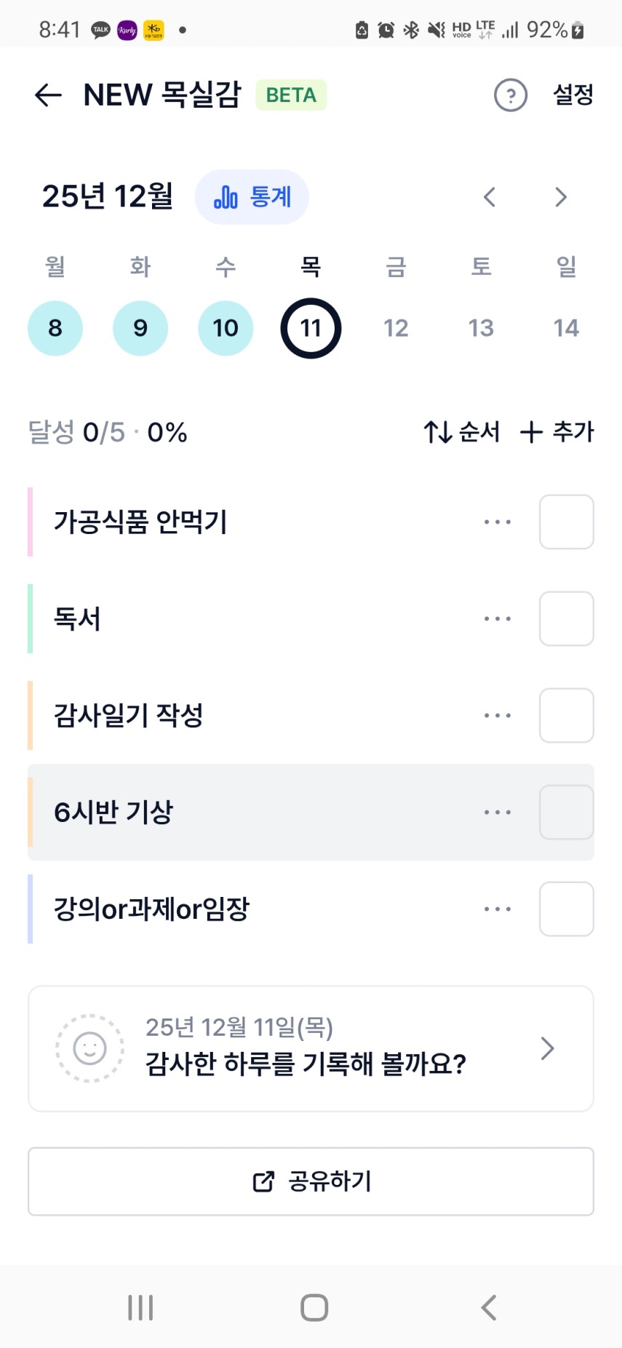Check off 가공식품 안먹기
This screenshot has width=622, height=1348.
pos(566,522)
